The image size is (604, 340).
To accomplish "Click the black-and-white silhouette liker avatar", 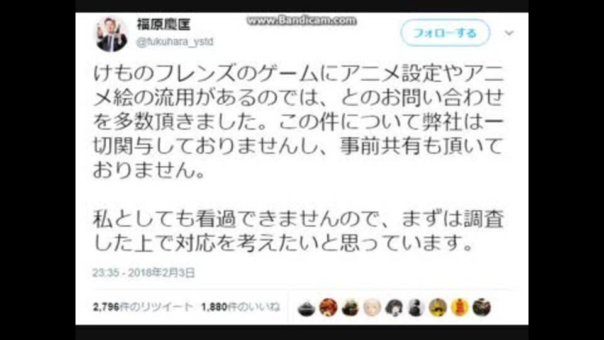I will point(416,308).
